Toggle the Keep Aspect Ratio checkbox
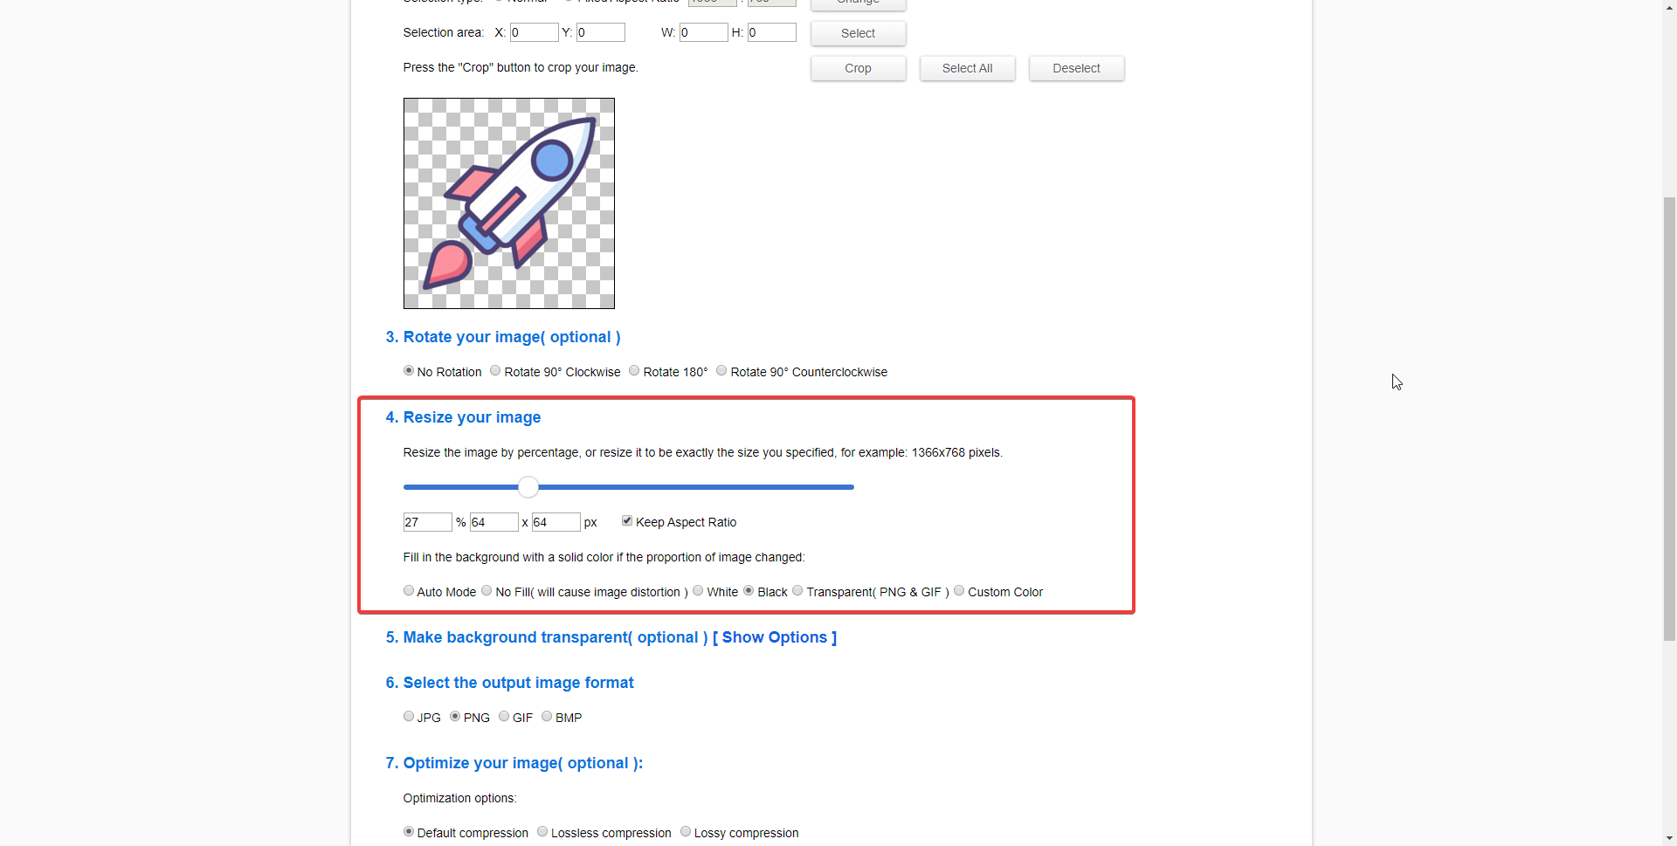 pyautogui.click(x=627, y=521)
